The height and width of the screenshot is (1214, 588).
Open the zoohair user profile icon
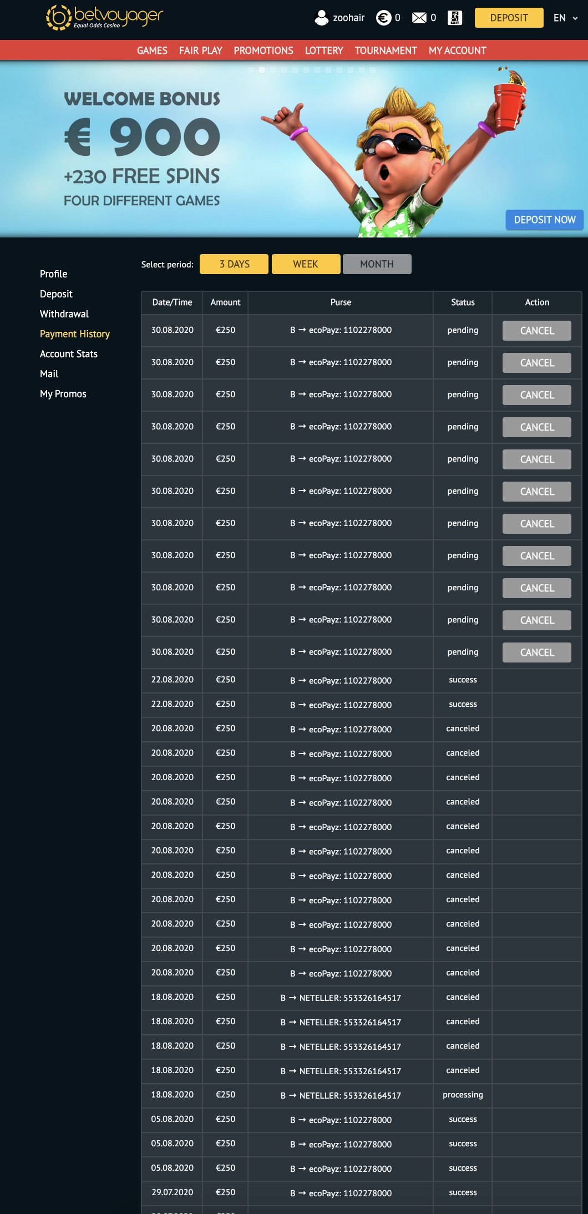322,18
